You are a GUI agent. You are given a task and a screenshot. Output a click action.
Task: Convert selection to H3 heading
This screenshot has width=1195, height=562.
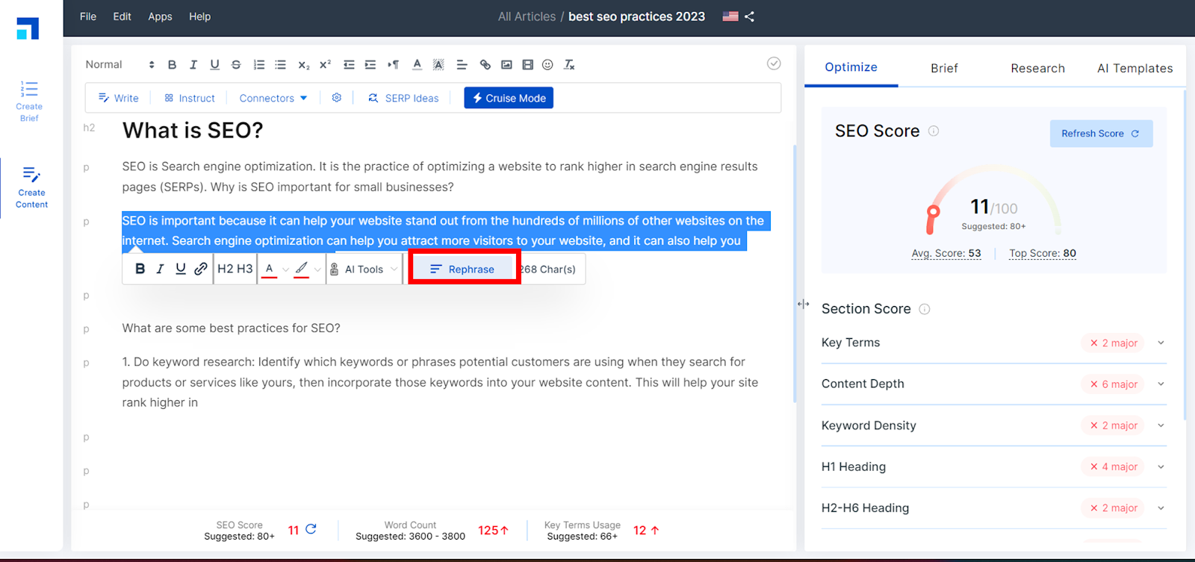click(245, 269)
